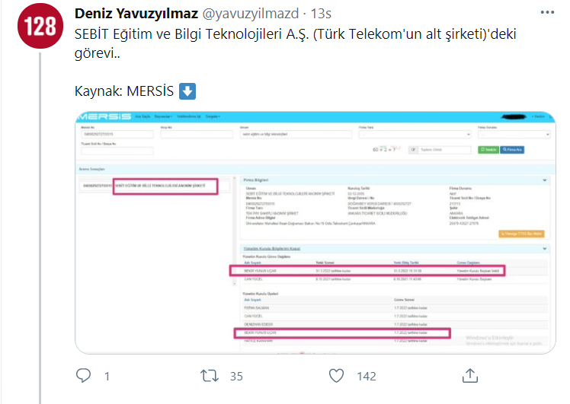Click the green Temizle button in MERSIS

pyautogui.click(x=488, y=150)
